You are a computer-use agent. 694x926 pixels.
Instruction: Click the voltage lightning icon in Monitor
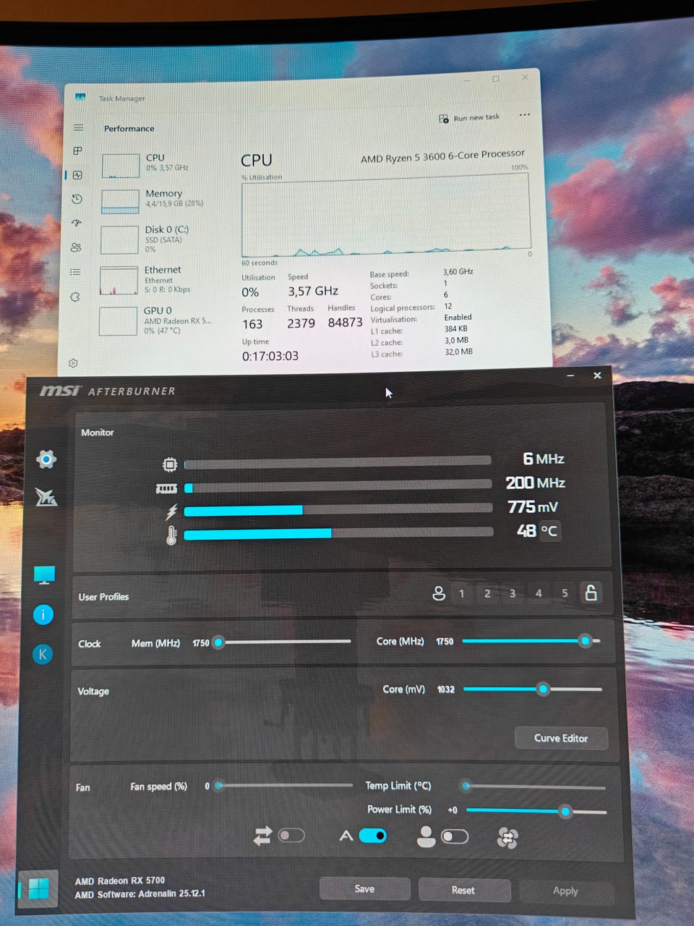[171, 512]
